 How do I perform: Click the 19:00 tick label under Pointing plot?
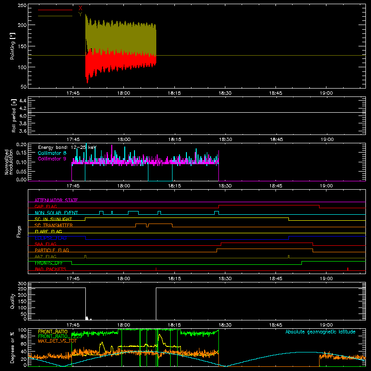[x=326, y=93]
